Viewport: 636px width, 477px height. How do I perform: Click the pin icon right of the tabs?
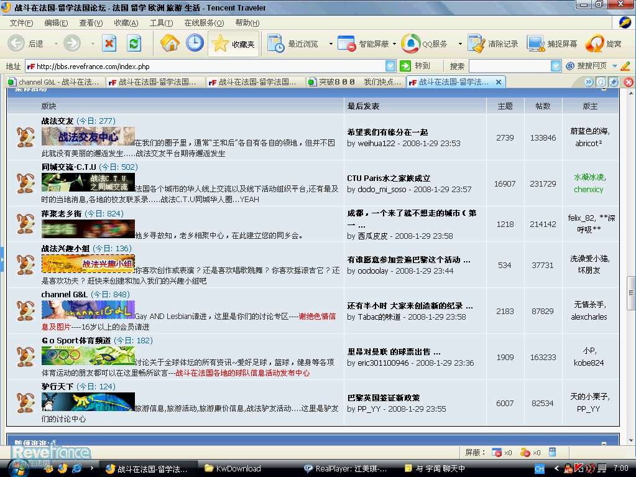[614, 82]
